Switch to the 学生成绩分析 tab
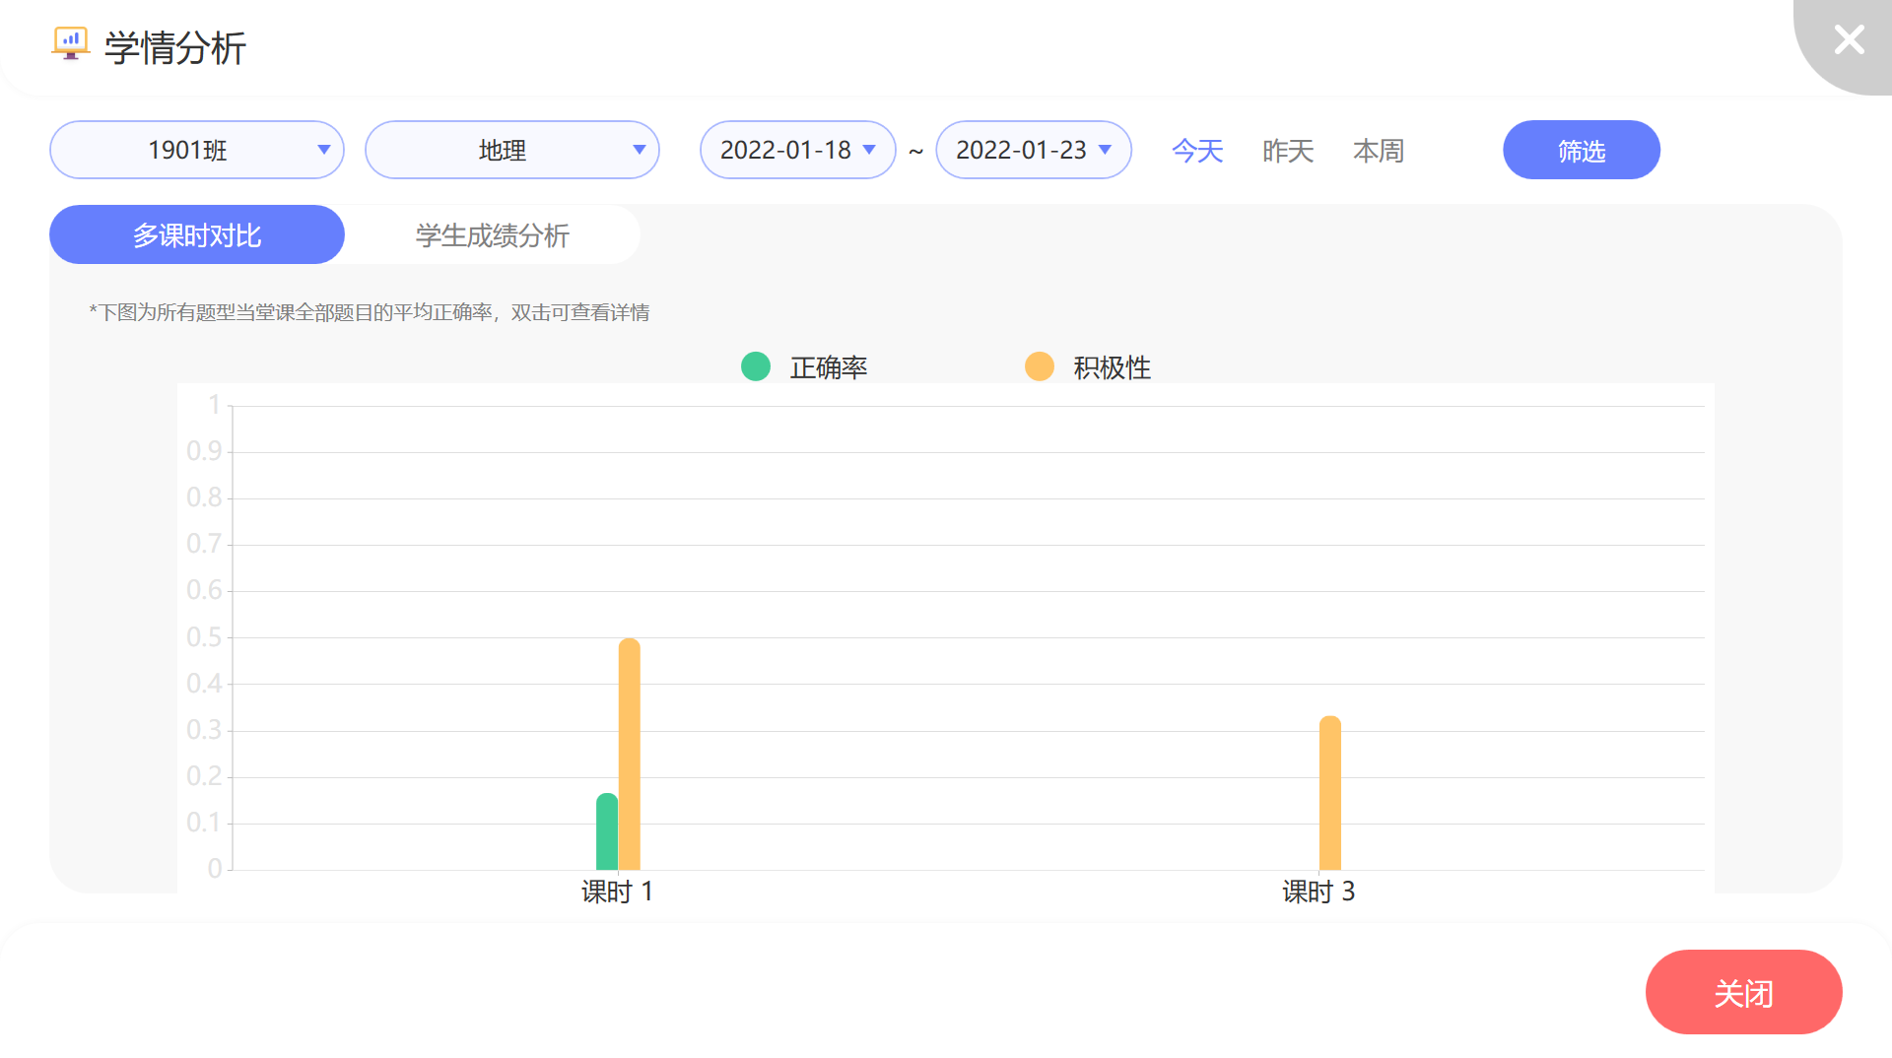 pyautogui.click(x=492, y=235)
